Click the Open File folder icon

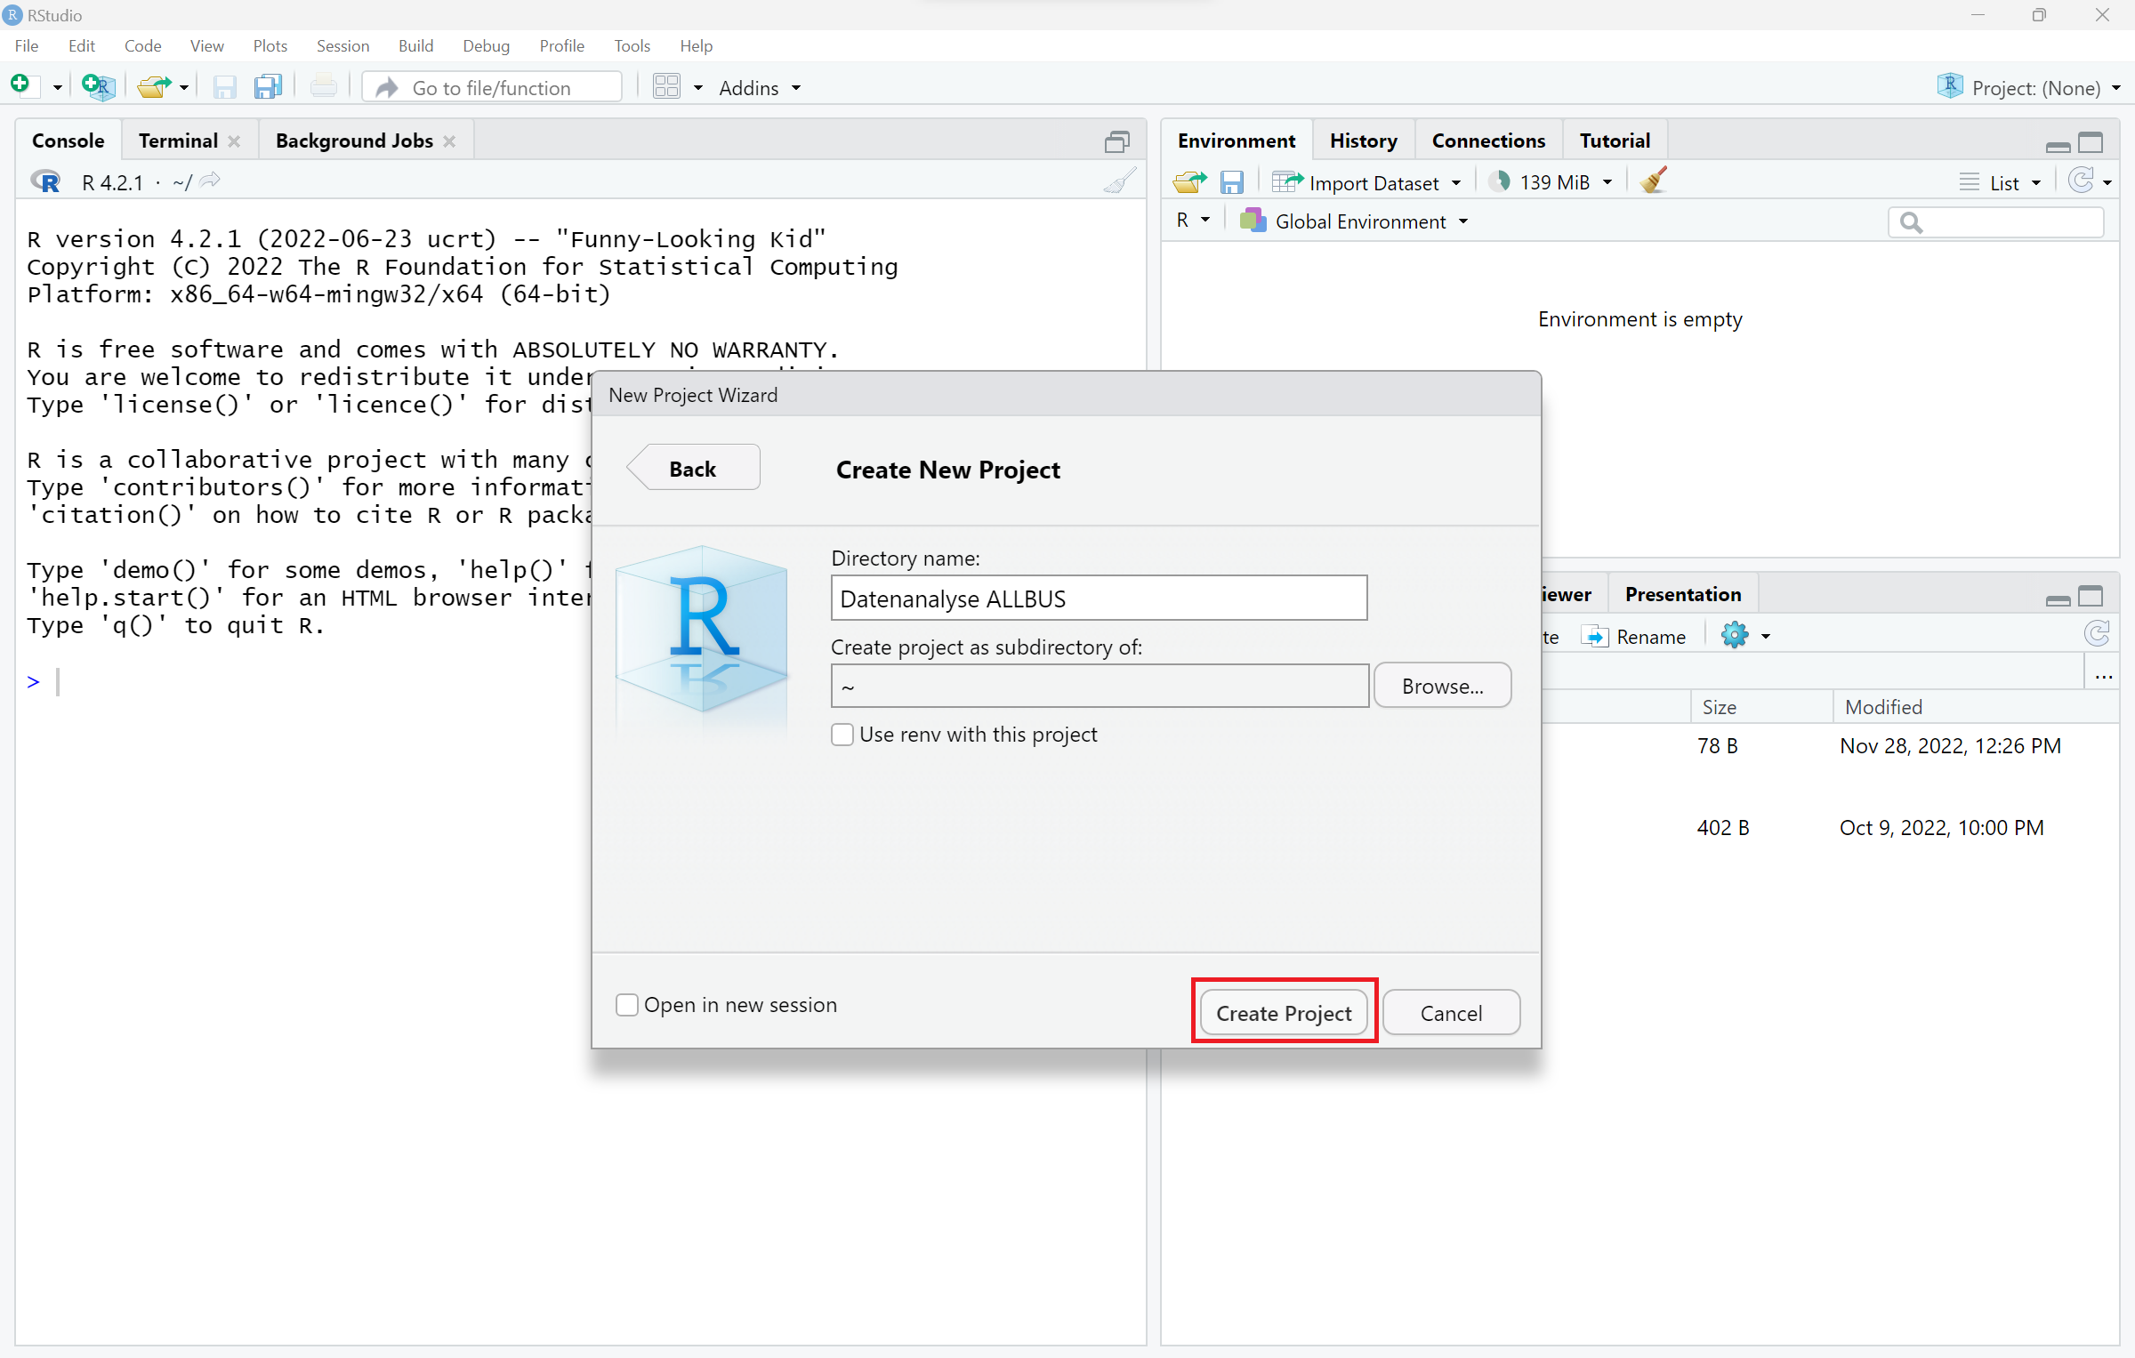[x=154, y=86]
